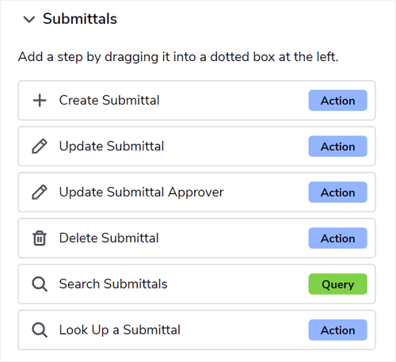396x362 pixels.
Task: Select the Update Submittal Approver step
Action: pos(196,192)
